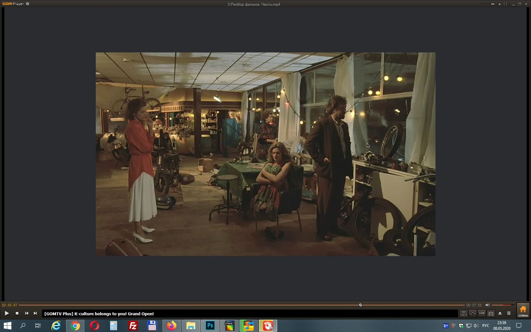Maximize the GOM Player window
531x332 pixels.
(520, 4)
